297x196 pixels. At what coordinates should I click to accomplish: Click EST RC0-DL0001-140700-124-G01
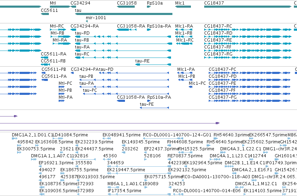pyautogui.click(x=177, y=135)
